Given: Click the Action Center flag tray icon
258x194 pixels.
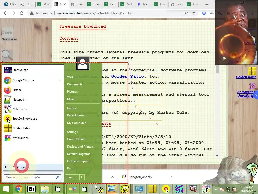Looking at the screenshot, I should [234, 189].
